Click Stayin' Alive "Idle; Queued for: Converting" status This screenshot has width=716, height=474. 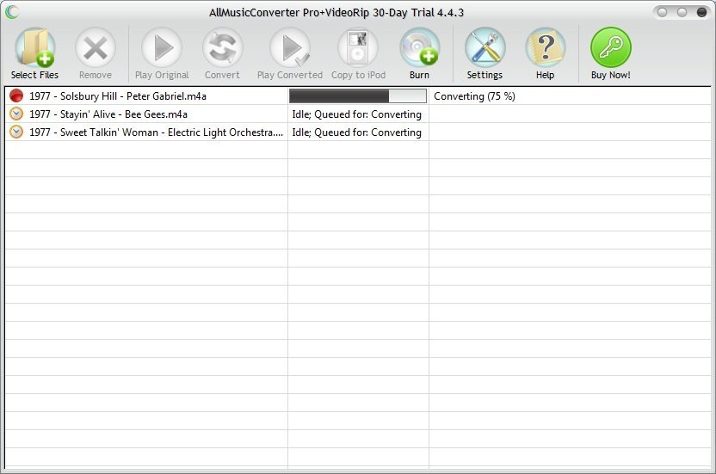(x=356, y=114)
